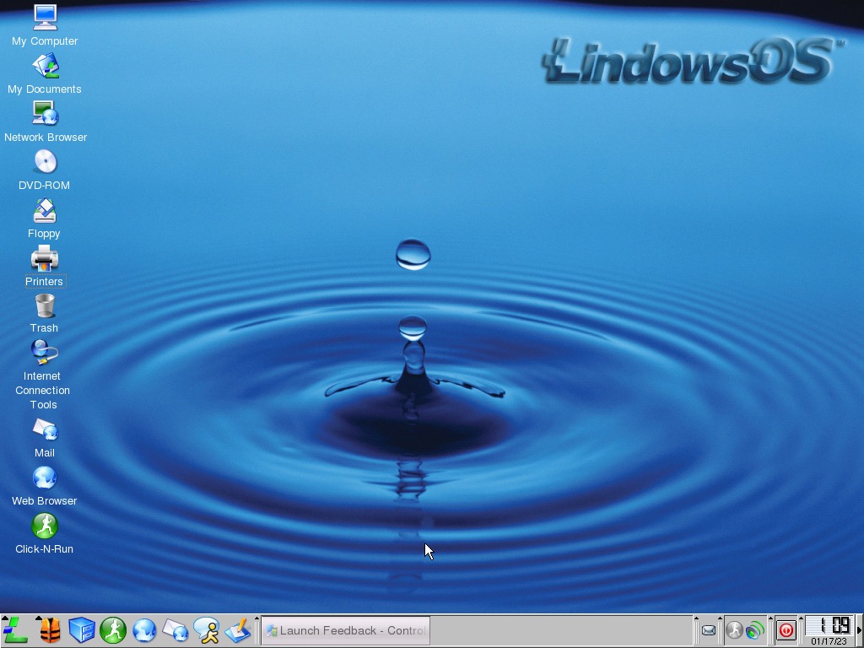Launch Internet Connection Tools from desktop

pos(45,352)
